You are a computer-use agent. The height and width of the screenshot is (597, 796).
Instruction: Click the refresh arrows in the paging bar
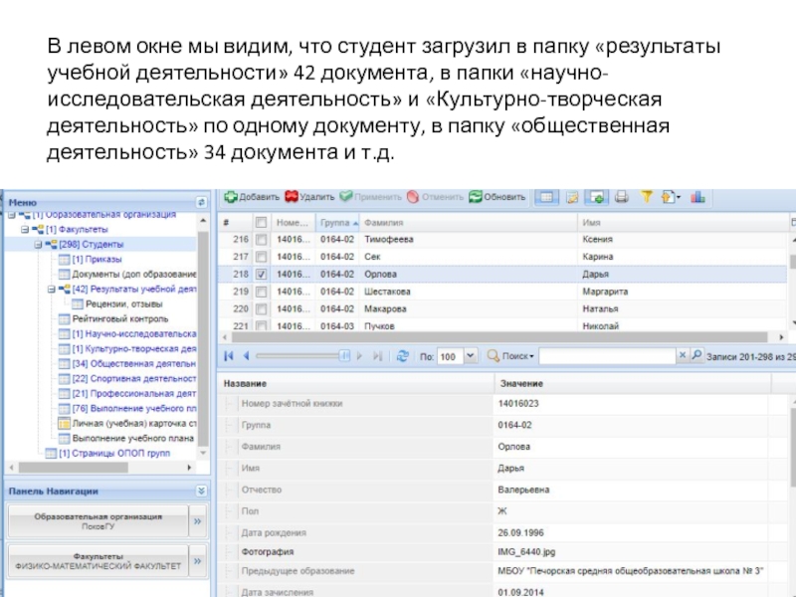(x=403, y=356)
